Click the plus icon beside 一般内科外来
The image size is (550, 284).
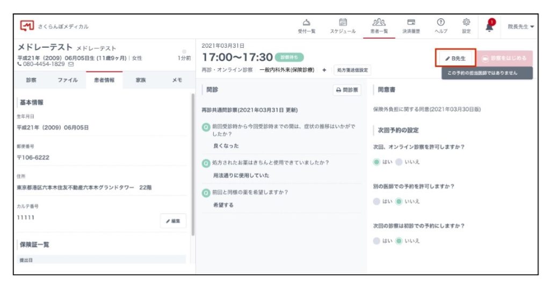(324, 70)
